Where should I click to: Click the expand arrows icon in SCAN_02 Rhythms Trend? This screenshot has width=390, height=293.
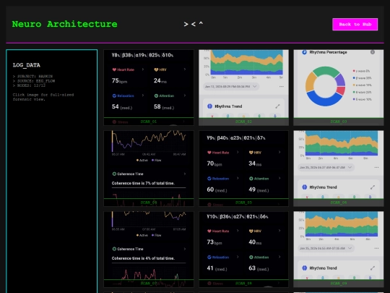(277, 106)
